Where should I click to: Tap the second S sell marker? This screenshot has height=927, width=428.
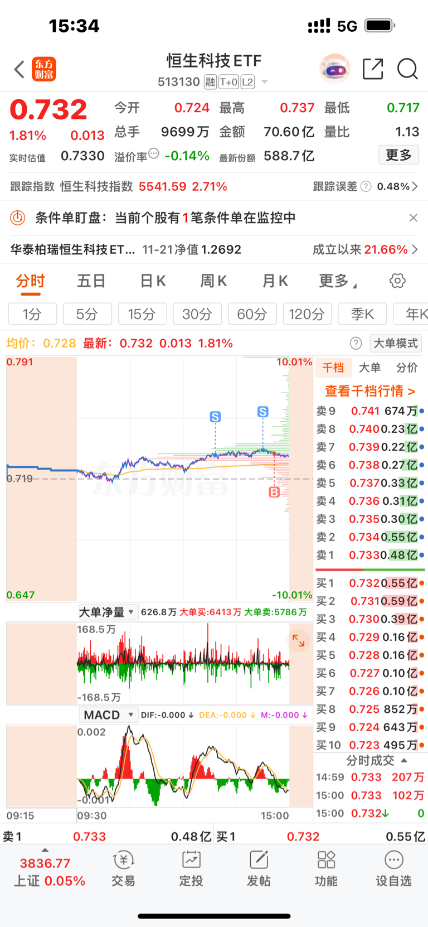pyautogui.click(x=263, y=412)
